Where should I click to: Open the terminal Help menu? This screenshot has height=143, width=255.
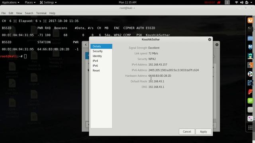point(52,13)
